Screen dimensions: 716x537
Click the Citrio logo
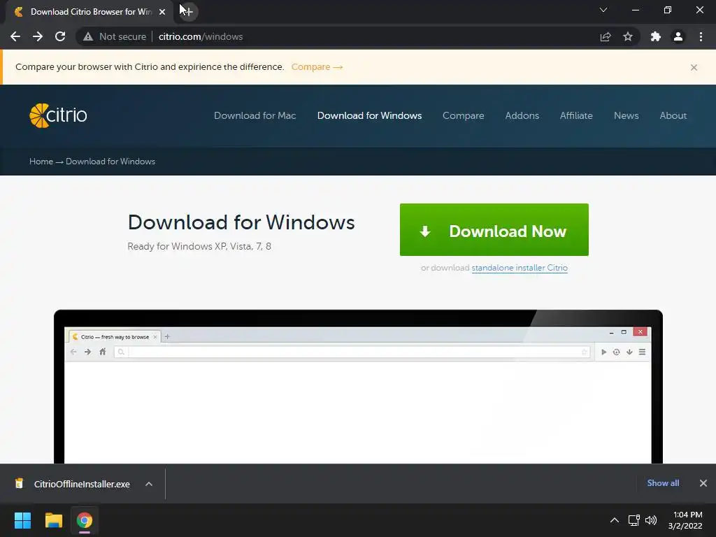tap(58, 115)
